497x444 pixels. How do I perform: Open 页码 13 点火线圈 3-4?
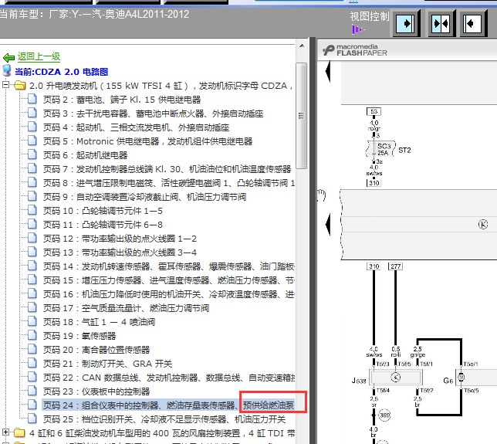click(120, 253)
